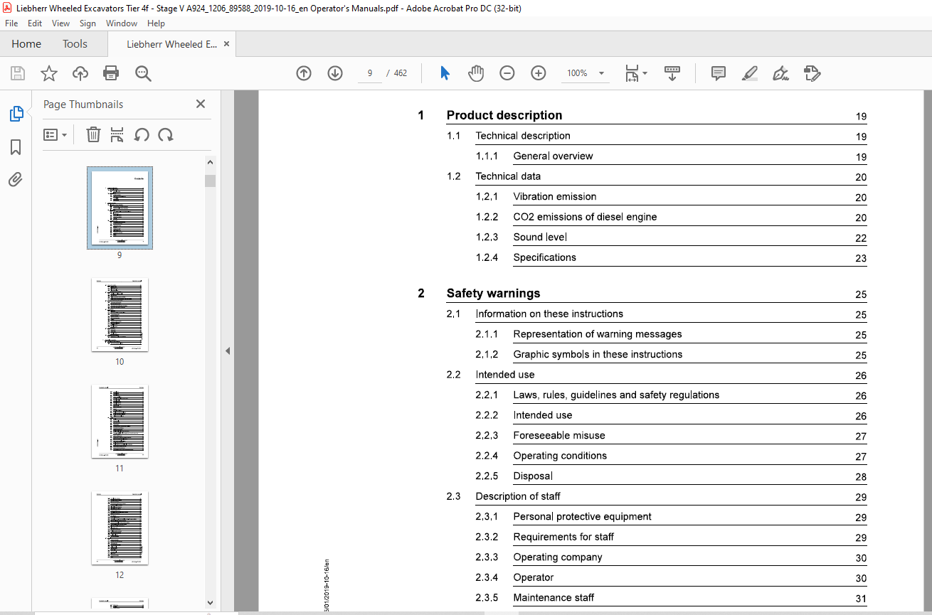Screen dimensions: 932x615
Task: Open the sign document pen tool
Action: tap(780, 73)
